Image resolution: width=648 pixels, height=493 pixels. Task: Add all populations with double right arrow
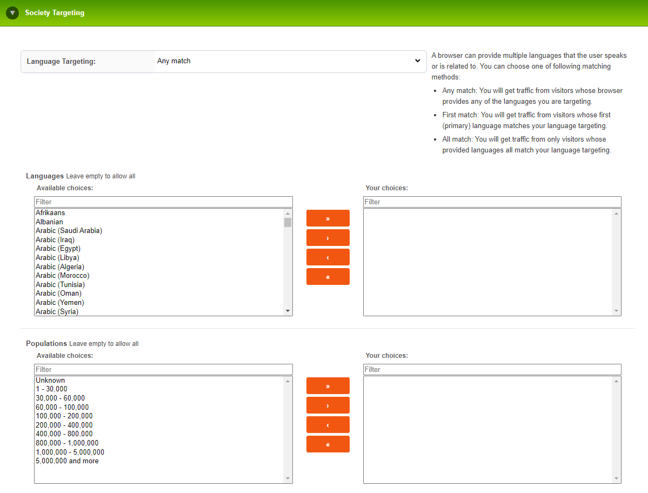(328, 385)
